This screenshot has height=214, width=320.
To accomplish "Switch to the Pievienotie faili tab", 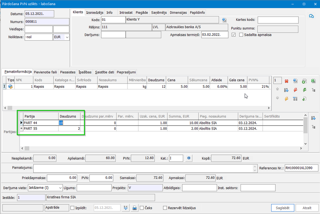I will pos(45,72).
